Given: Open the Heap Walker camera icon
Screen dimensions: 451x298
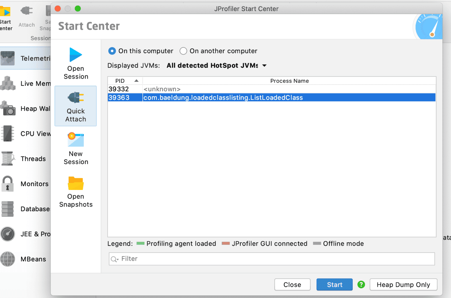Looking at the screenshot, I should (8, 109).
